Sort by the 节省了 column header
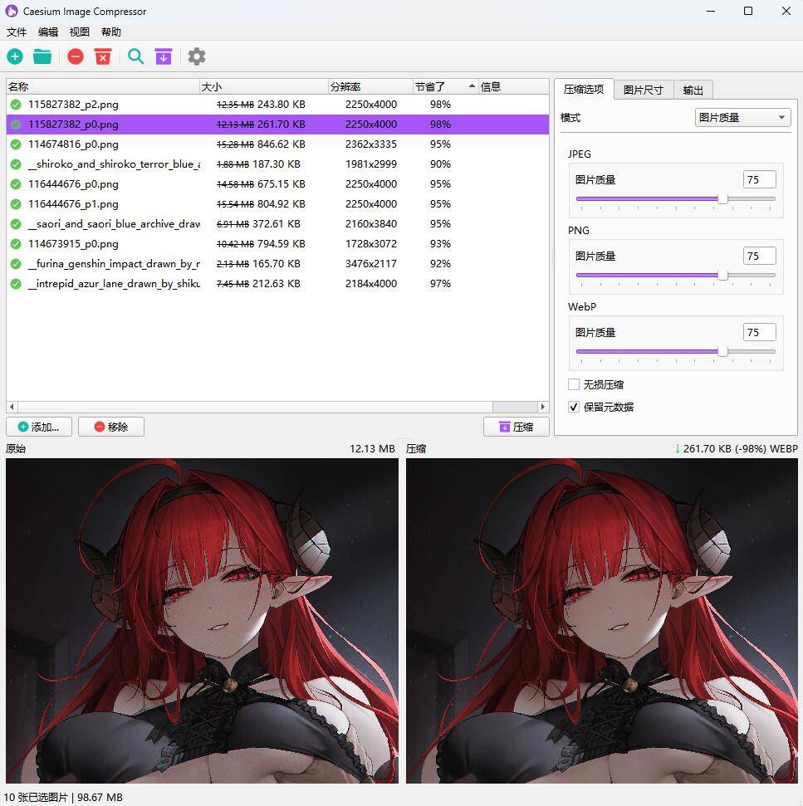Image resolution: width=803 pixels, height=806 pixels. pyautogui.click(x=445, y=87)
